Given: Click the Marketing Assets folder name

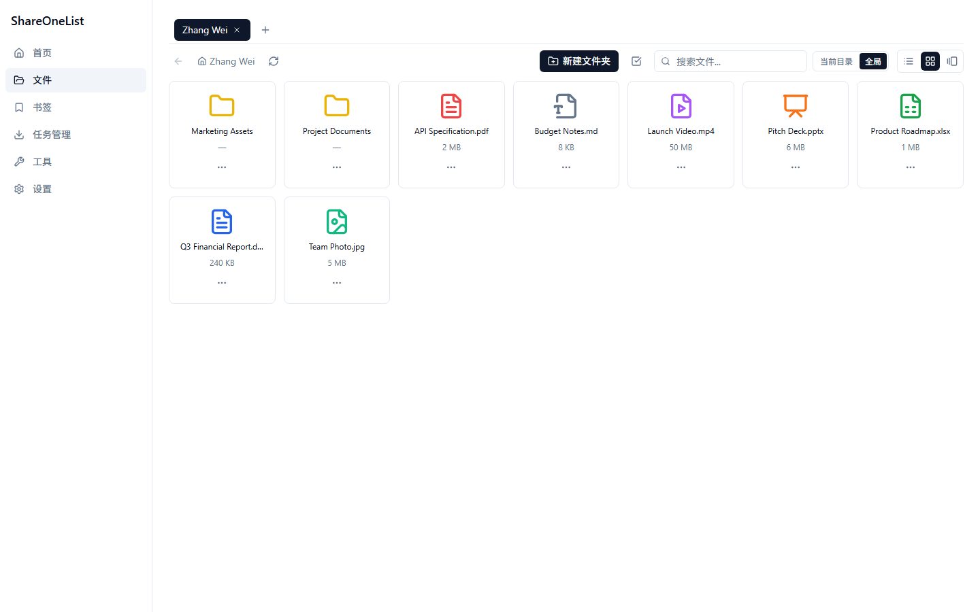Looking at the screenshot, I should pyautogui.click(x=222, y=131).
